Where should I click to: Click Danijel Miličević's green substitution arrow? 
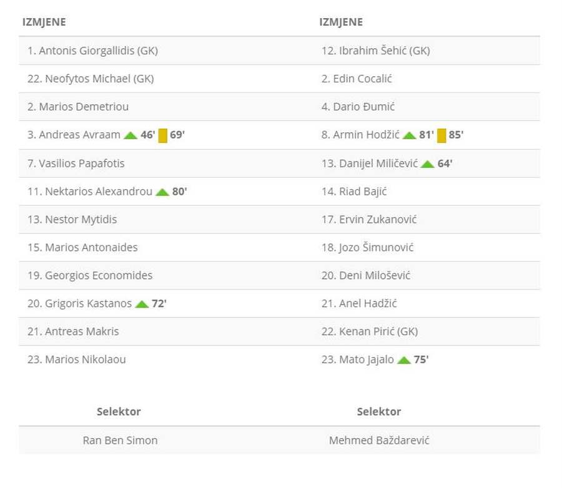[x=428, y=163]
